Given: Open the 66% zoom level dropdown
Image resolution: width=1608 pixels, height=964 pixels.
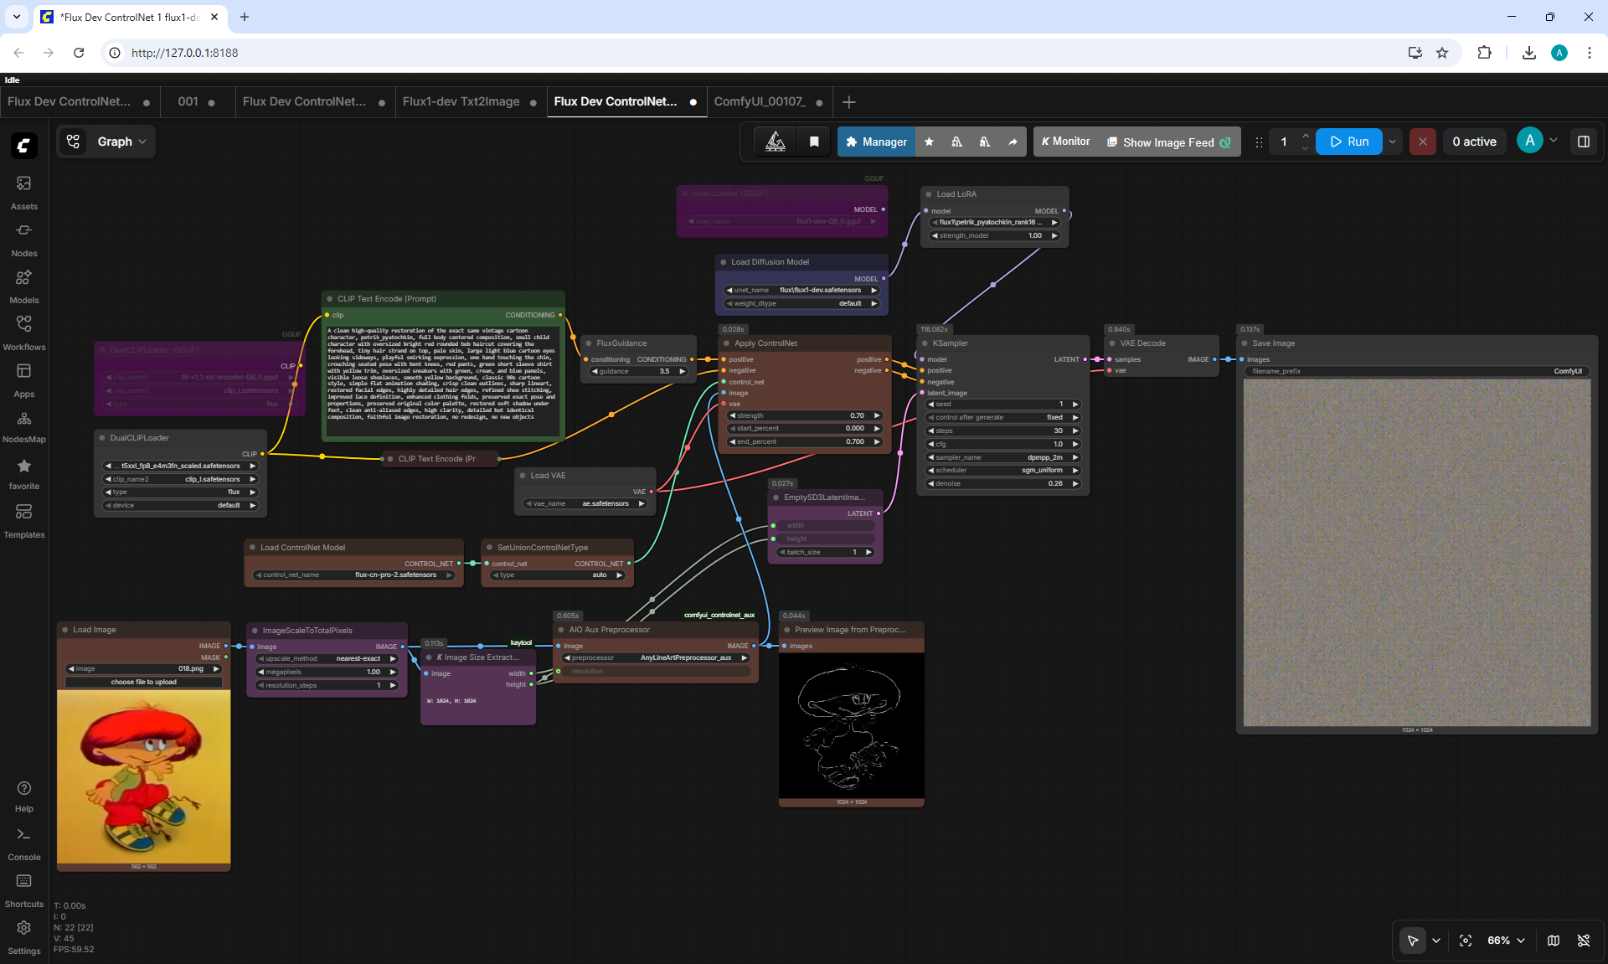Looking at the screenshot, I should pyautogui.click(x=1506, y=941).
